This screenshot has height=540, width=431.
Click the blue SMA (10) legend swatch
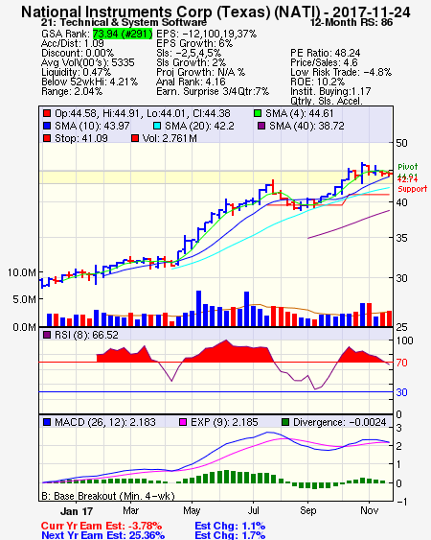click(x=47, y=126)
